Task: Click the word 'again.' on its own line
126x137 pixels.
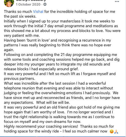Action: pyautogui.click(x=9, y=50)
